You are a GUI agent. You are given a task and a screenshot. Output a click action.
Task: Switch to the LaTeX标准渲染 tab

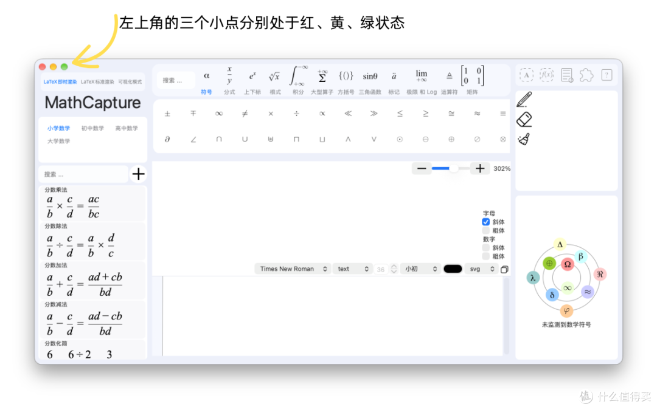point(97,81)
